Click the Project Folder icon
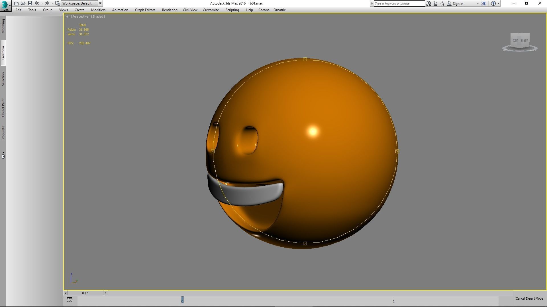 (58, 3)
